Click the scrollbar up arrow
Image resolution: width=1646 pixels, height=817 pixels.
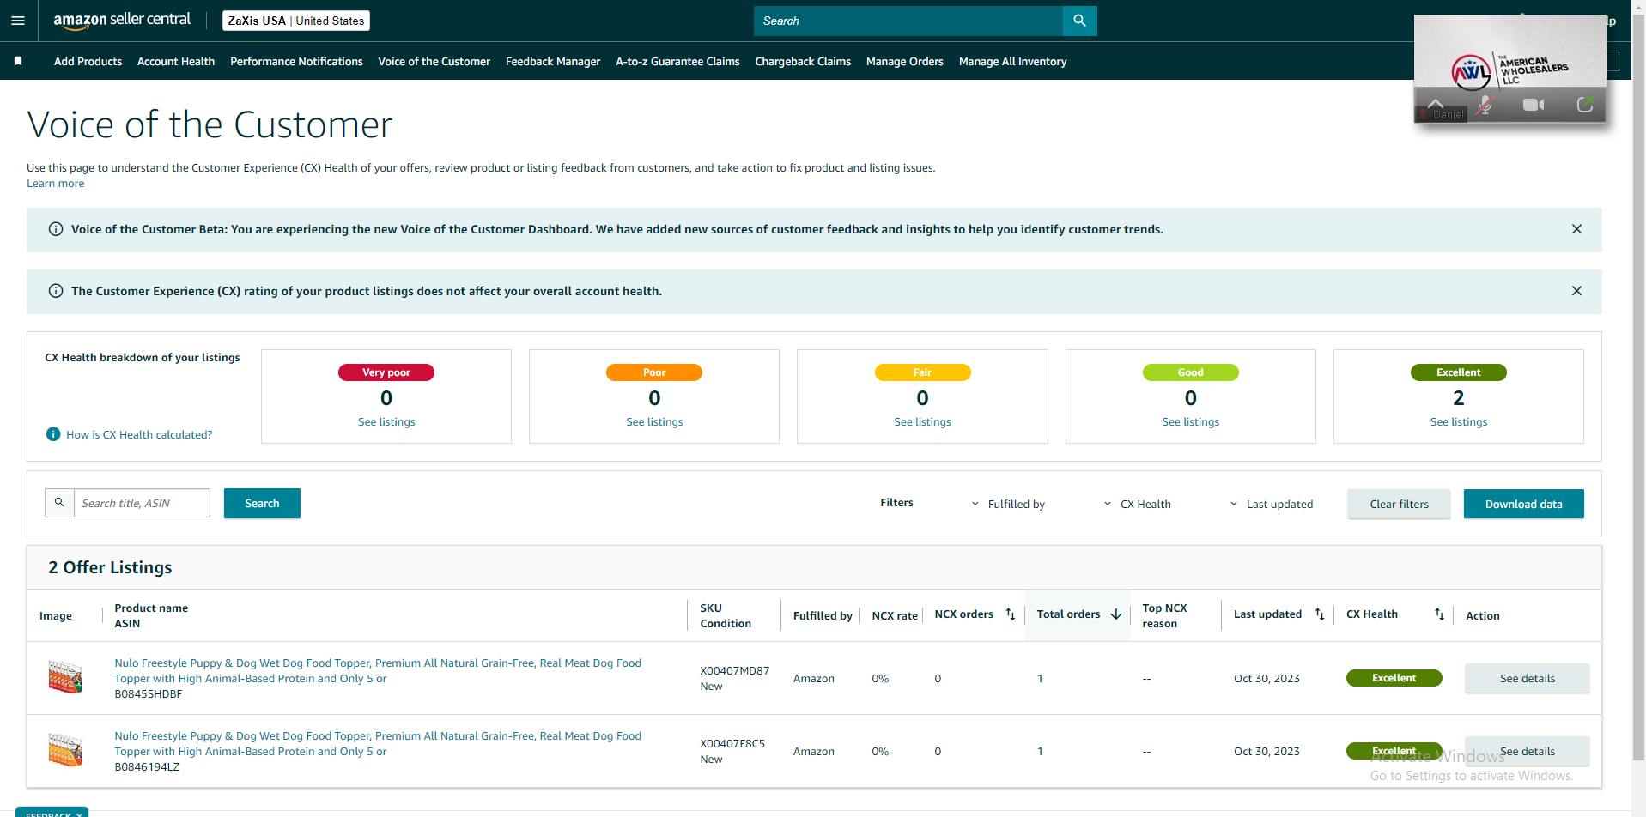coord(1638,7)
